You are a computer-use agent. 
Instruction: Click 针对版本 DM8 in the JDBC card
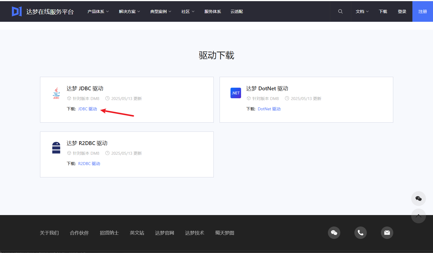tap(86, 99)
